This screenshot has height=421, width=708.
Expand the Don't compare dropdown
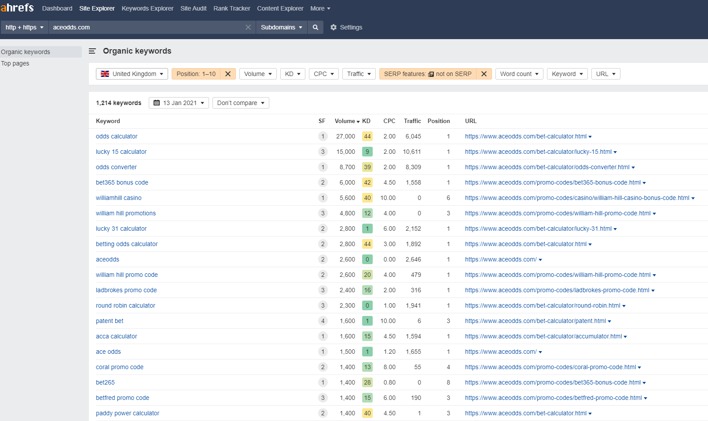click(x=241, y=103)
